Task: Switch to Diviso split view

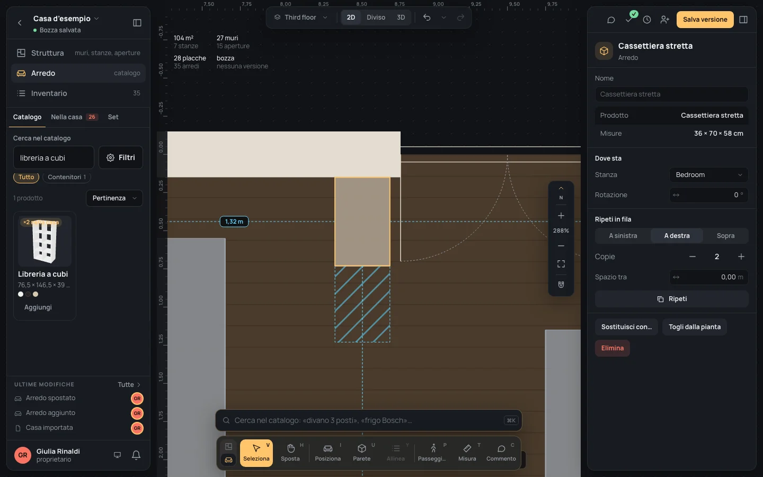Action: 376,17
